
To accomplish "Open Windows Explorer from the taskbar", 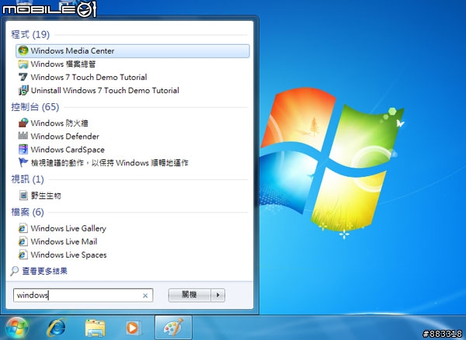I will (x=95, y=328).
